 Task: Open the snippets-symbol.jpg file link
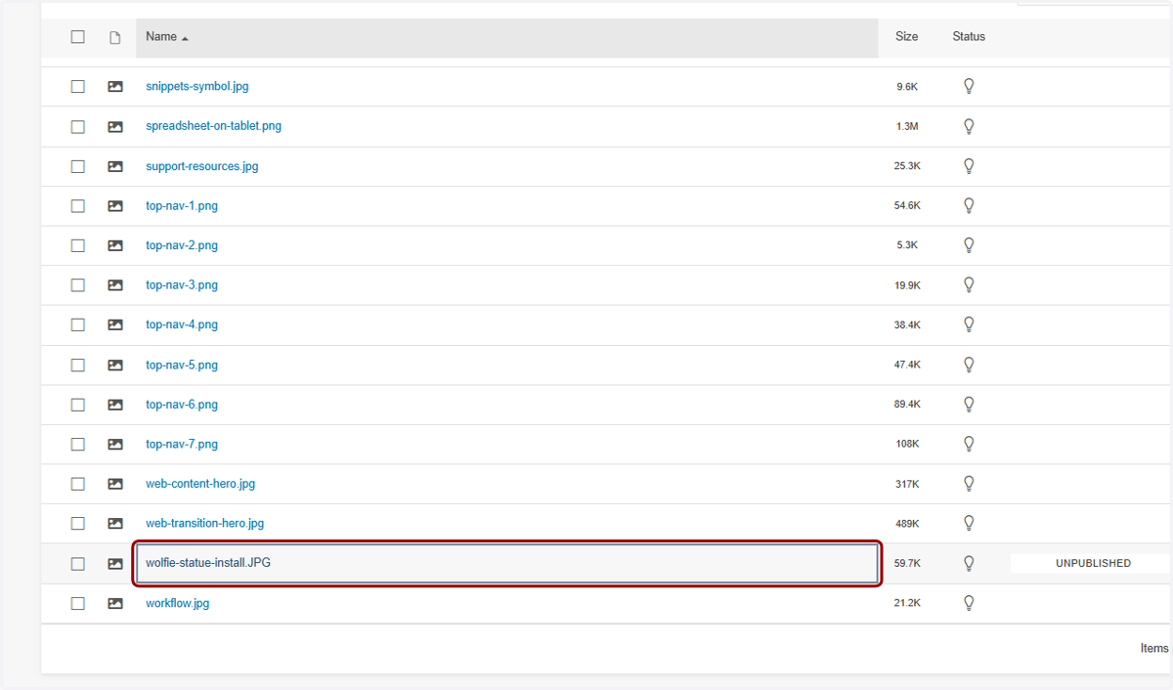coord(197,86)
